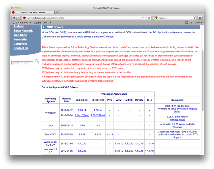Open 2.08.17 Beta Release Notes link

(x=177, y=120)
